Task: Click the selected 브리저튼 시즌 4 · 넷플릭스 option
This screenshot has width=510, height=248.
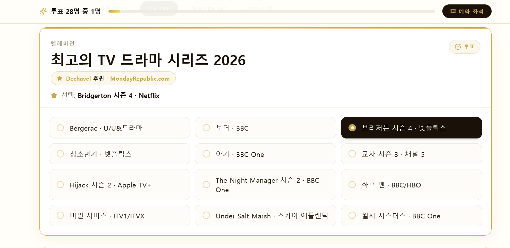Action: click(411, 128)
